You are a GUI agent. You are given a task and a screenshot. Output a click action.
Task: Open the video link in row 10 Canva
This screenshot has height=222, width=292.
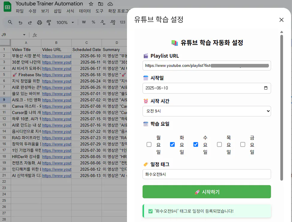(x=57, y=106)
